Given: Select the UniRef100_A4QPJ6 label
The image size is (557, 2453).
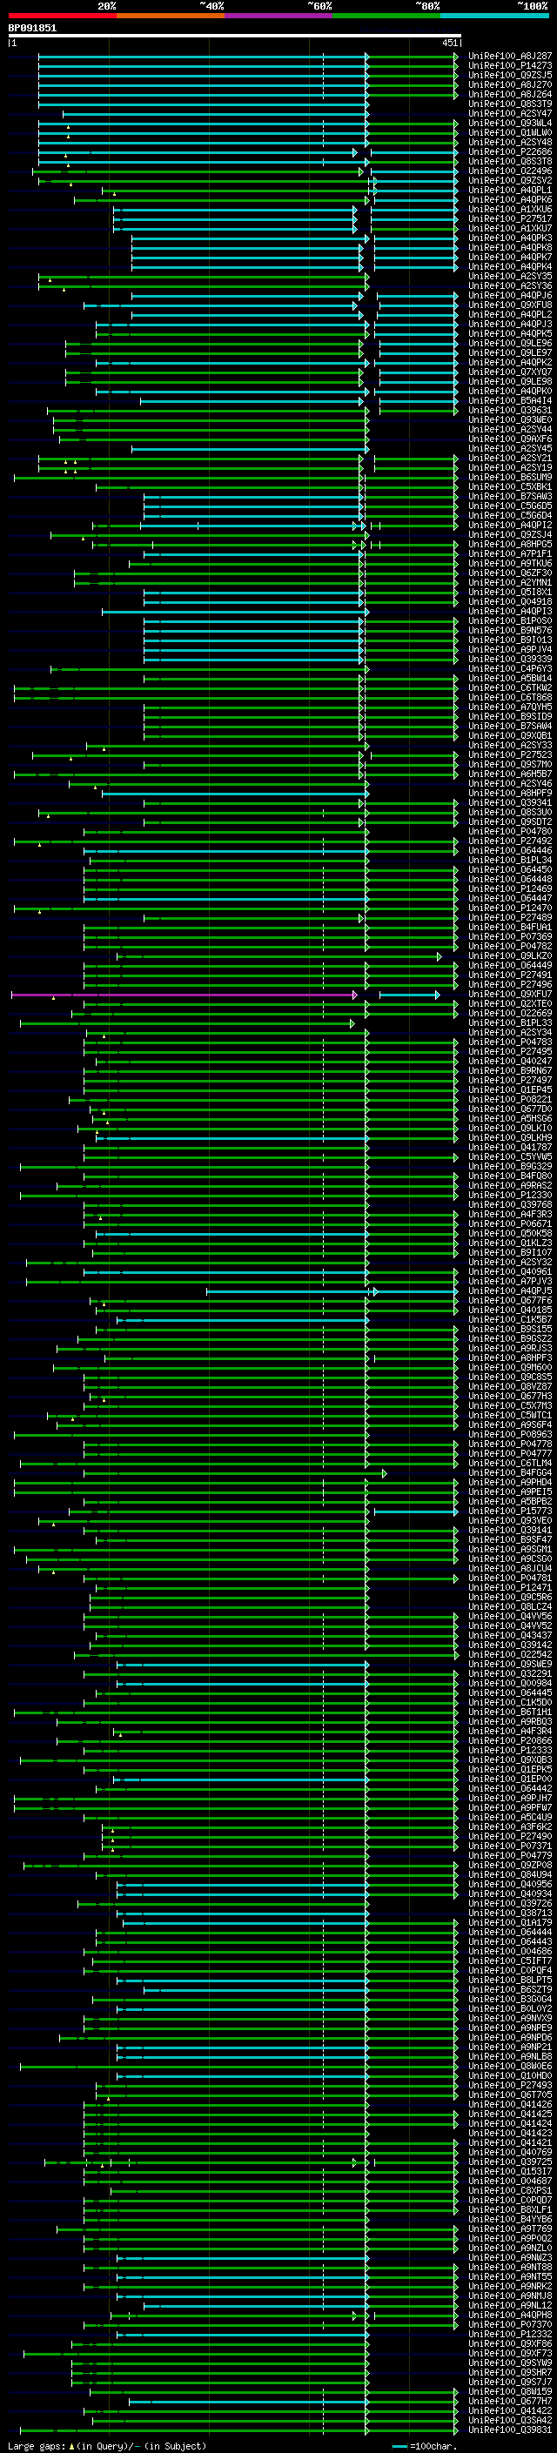Looking at the screenshot, I should tap(510, 295).
